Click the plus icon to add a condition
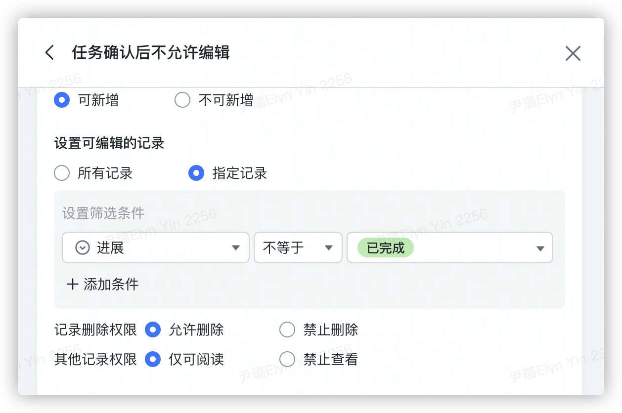 [x=73, y=284]
